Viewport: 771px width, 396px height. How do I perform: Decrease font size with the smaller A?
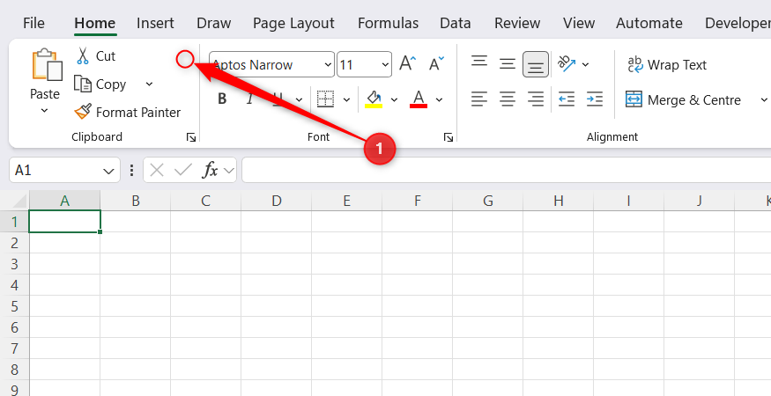pos(435,64)
